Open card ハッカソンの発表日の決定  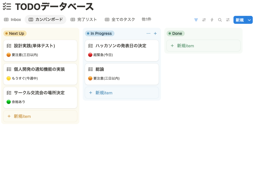point(122,50)
